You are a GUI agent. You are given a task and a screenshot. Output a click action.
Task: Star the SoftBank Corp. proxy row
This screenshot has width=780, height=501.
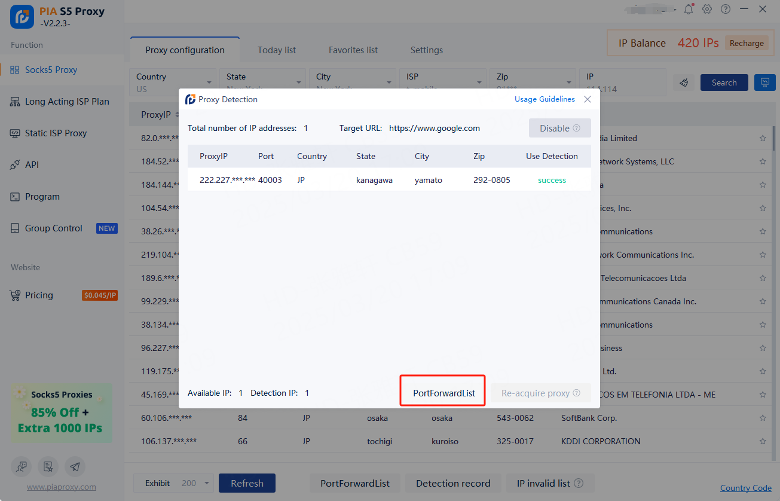[763, 418]
